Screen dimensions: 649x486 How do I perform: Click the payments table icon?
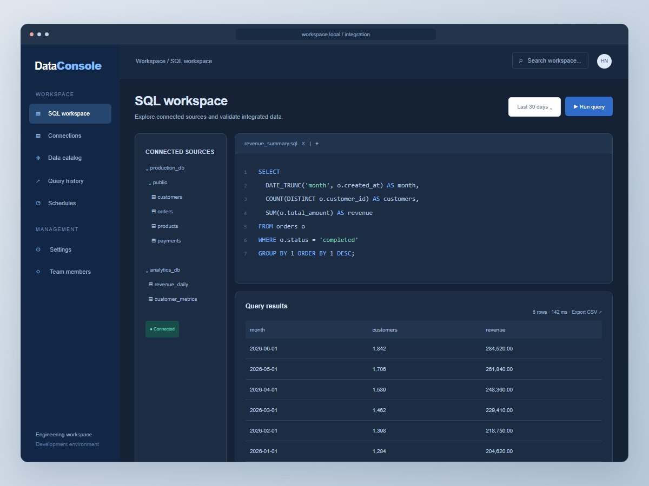[x=154, y=241]
